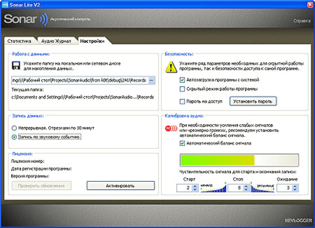Select the Настройки tab
This screenshot has height=228, width=315.
pos(92,41)
